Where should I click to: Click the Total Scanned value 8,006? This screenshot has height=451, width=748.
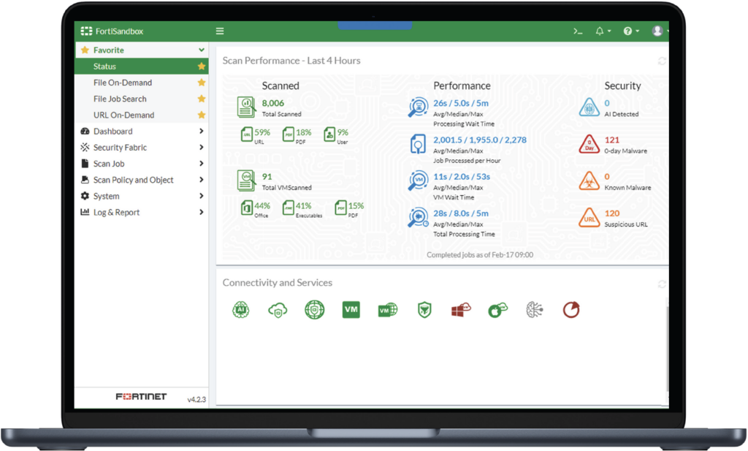(x=272, y=104)
